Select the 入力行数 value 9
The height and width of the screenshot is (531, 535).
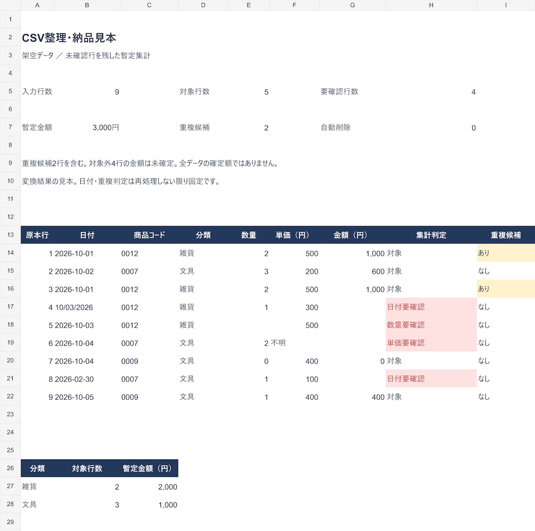[87, 92]
